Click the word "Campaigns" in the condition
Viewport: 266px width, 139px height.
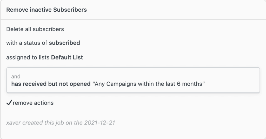[121, 84]
